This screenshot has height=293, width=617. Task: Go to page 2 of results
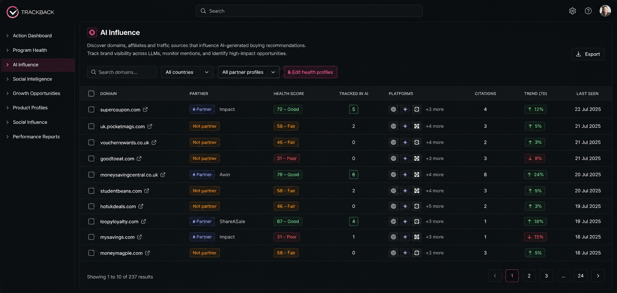click(529, 276)
